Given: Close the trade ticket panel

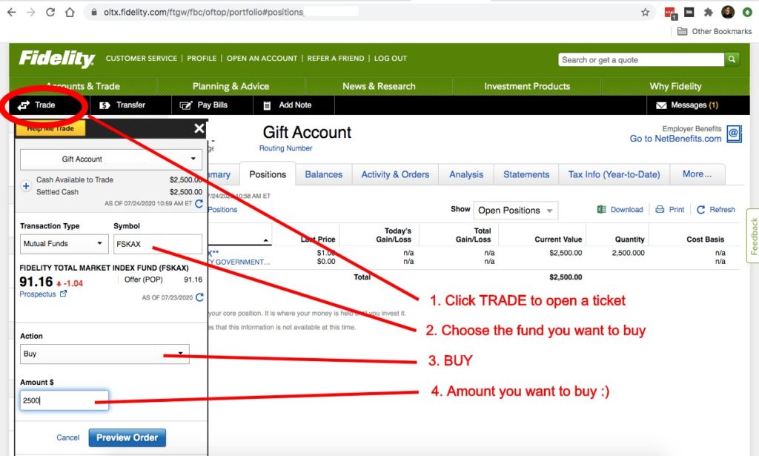Looking at the screenshot, I should coord(199,129).
